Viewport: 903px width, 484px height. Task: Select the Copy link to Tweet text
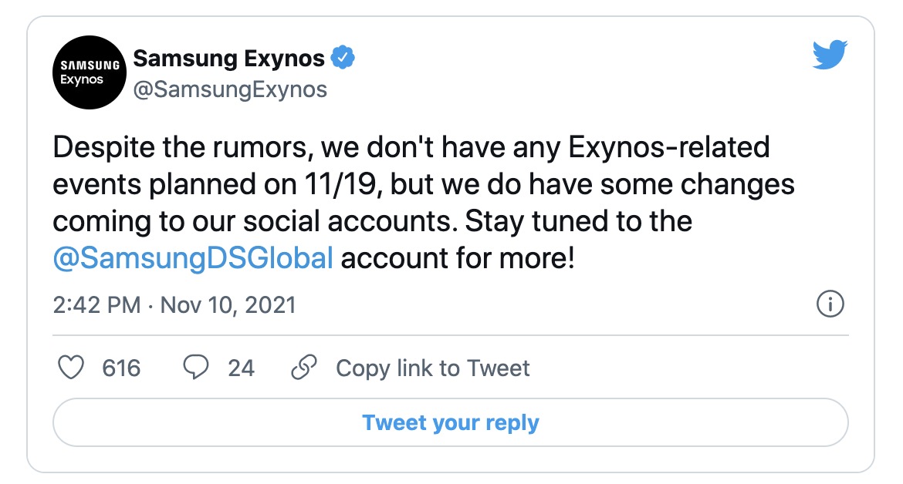[x=432, y=368]
